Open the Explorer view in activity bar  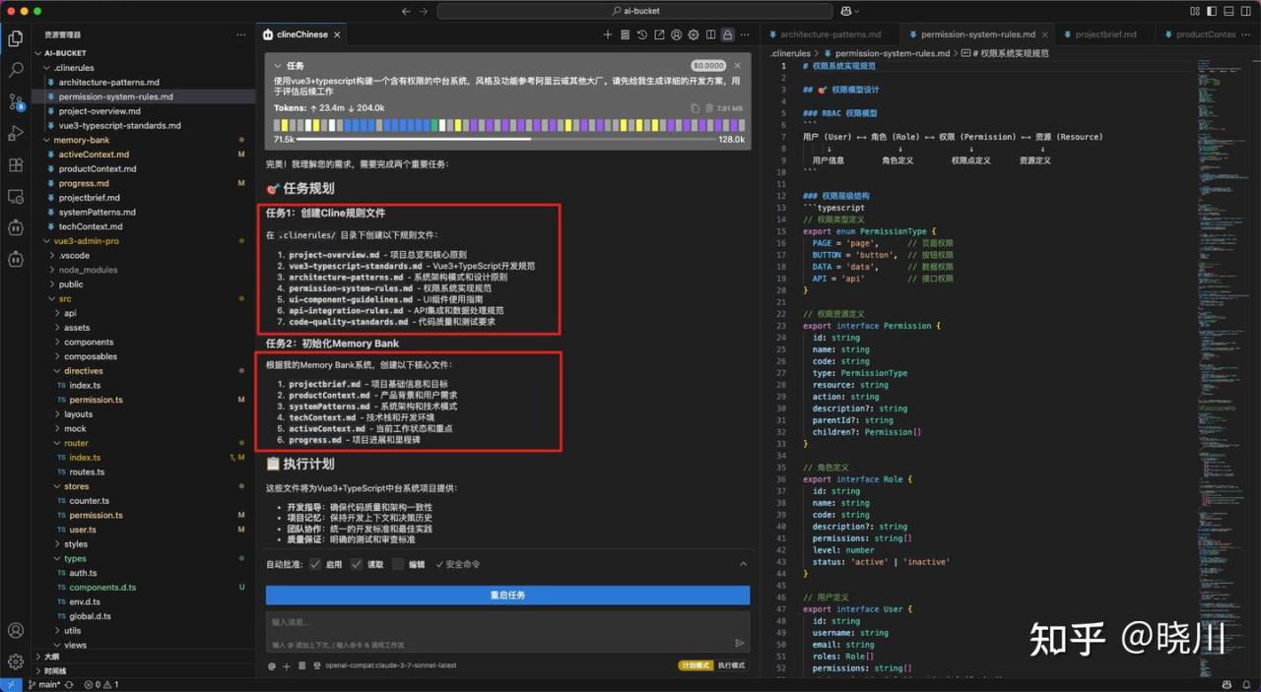(x=16, y=38)
